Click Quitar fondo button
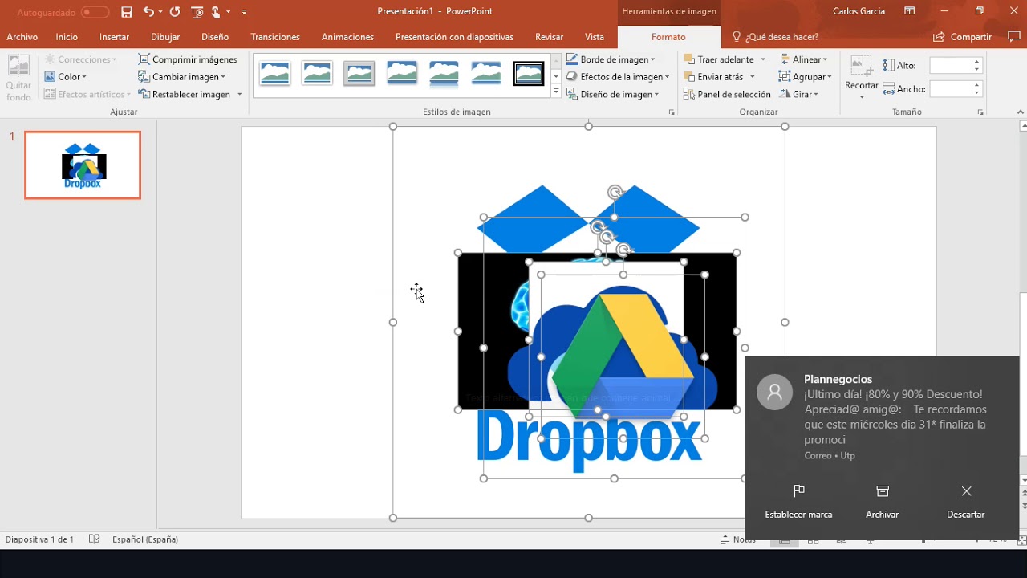The width and height of the screenshot is (1027, 578). [x=18, y=79]
